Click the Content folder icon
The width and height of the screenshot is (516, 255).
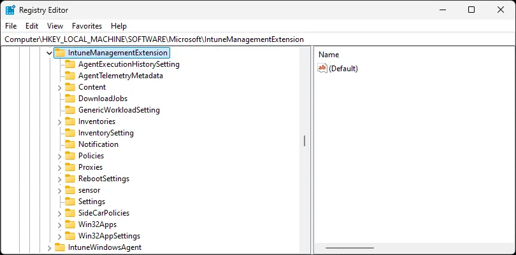70,87
